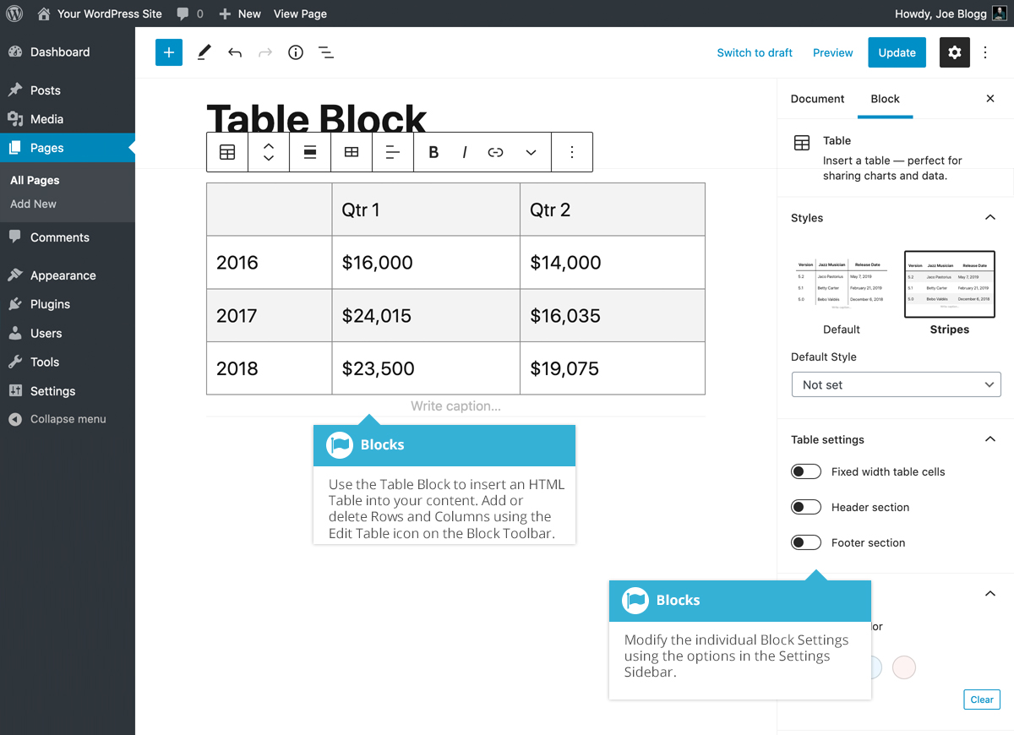Collapse the Table settings panel

coord(989,438)
